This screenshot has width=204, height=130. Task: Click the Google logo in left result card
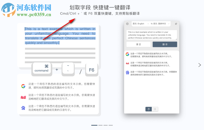(23, 86)
